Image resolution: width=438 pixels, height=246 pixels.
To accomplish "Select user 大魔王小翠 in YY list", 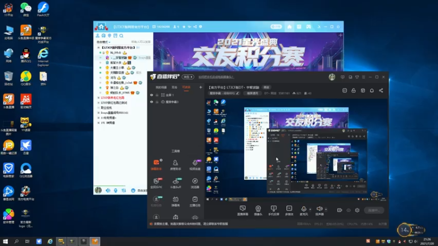I will (x=117, y=67).
